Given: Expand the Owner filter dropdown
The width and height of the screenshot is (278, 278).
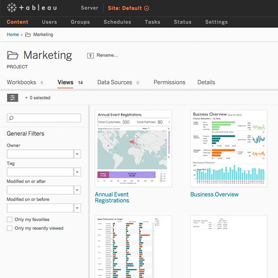Looking at the screenshot, I should tap(78, 154).
